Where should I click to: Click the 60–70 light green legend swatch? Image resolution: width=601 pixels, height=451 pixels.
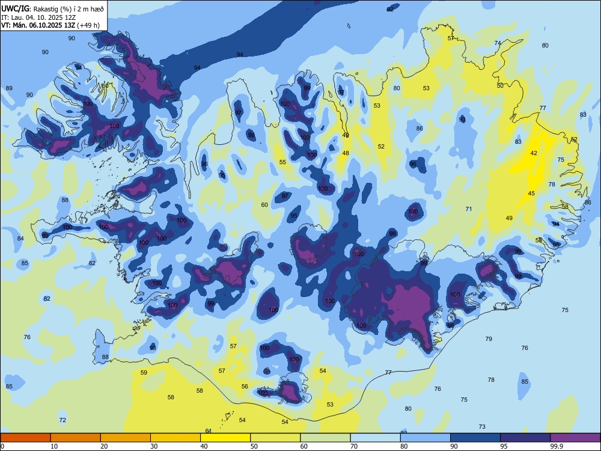[325, 438]
